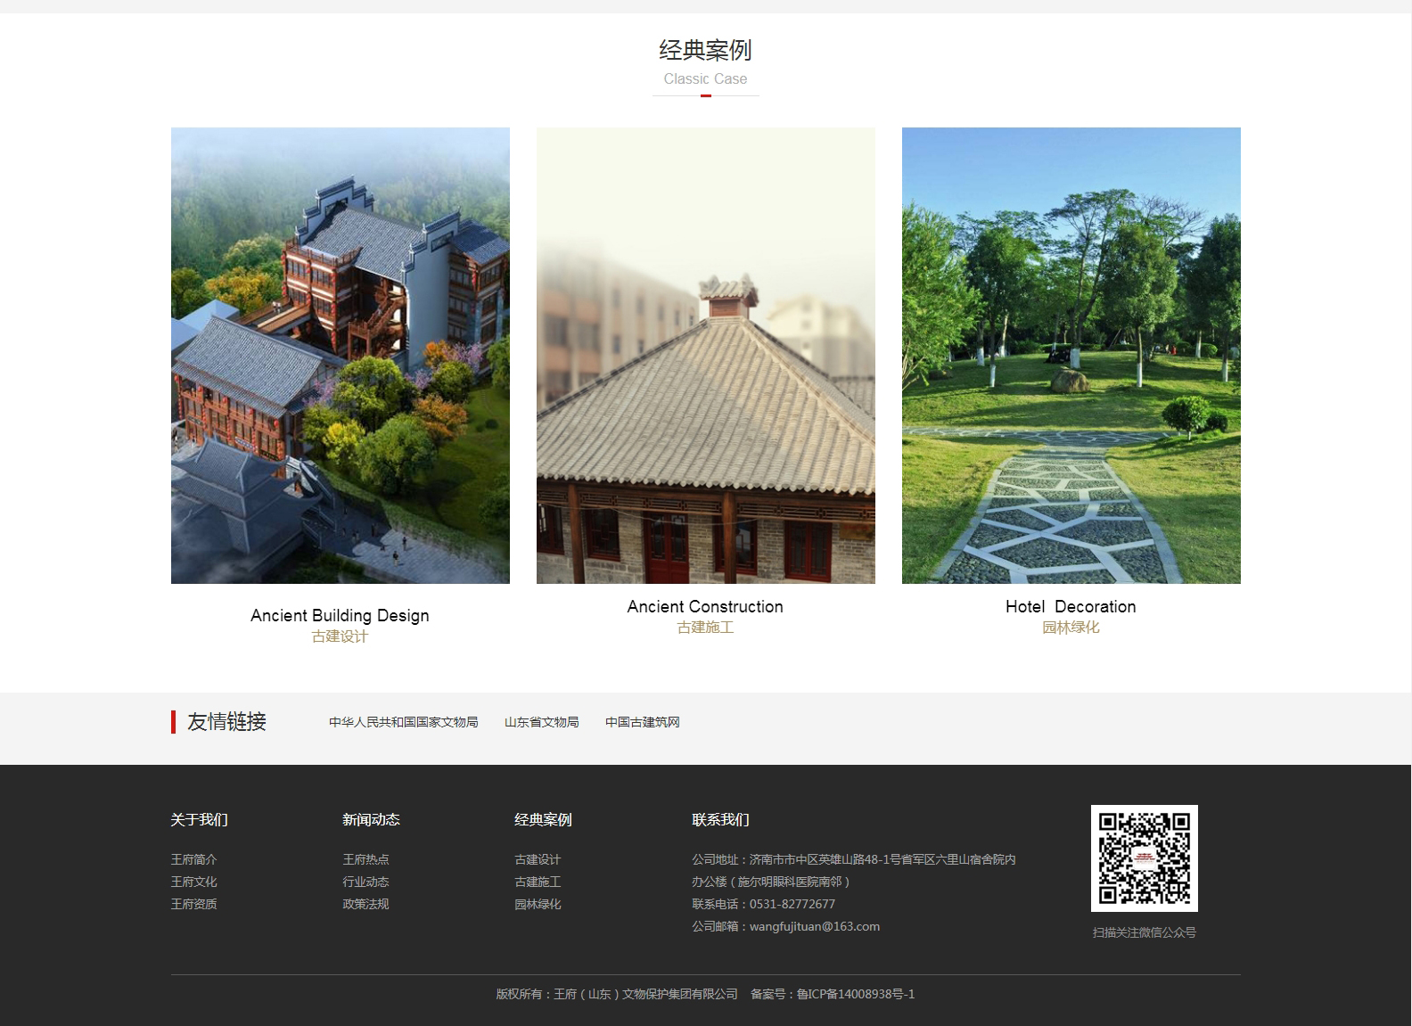Image resolution: width=1412 pixels, height=1026 pixels.
Task: Go to 王府文化 page
Action: tap(193, 882)
